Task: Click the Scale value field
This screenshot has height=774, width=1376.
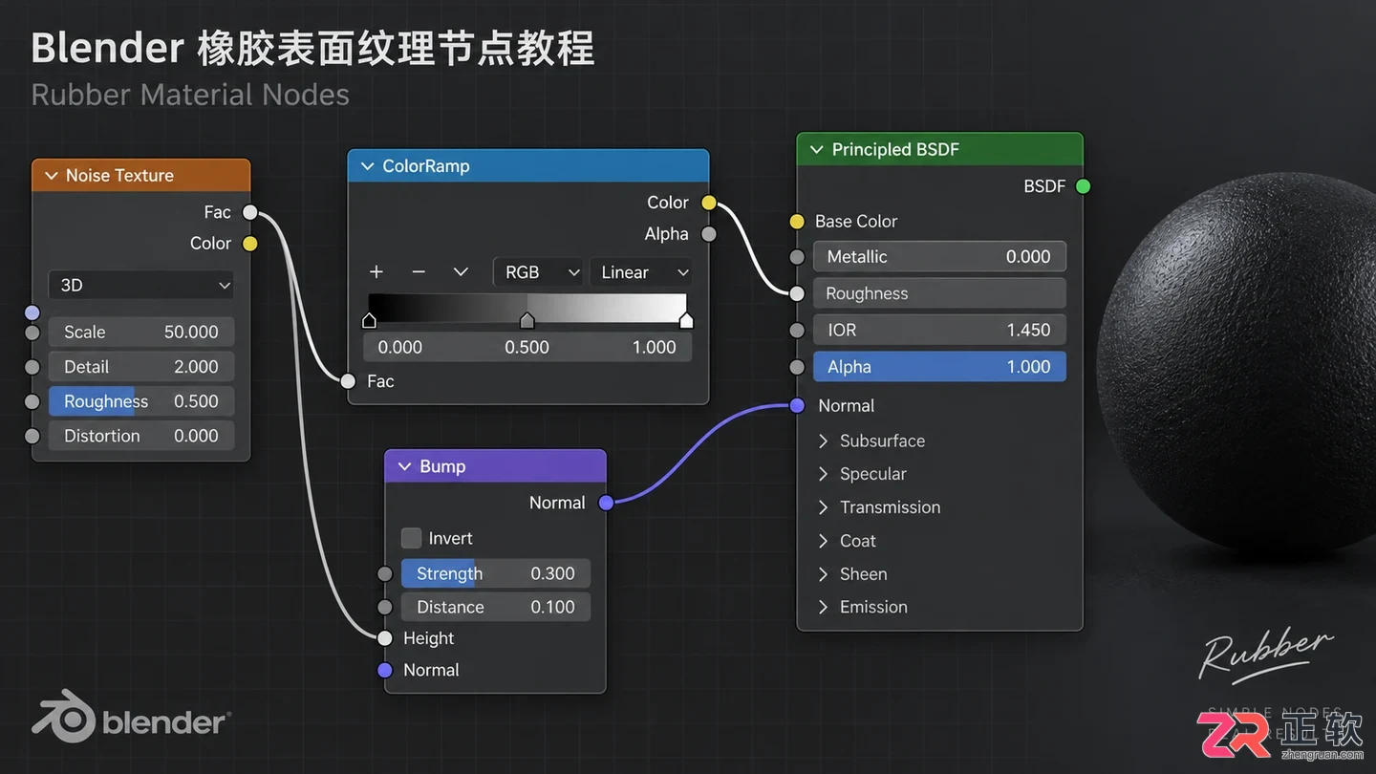Action: pos(141,333)
